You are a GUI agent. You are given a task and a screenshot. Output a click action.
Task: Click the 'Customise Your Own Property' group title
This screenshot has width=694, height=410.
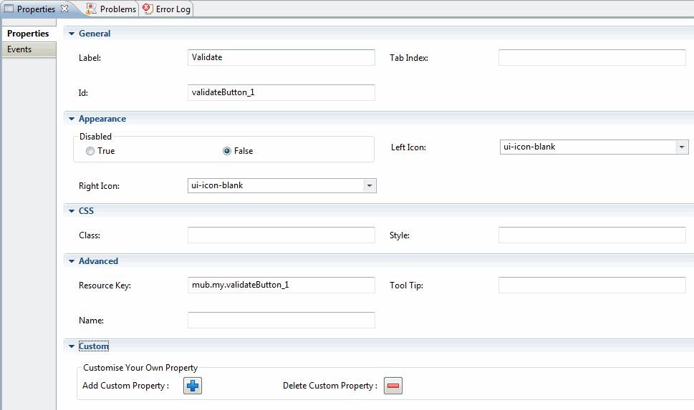(140, 368)
